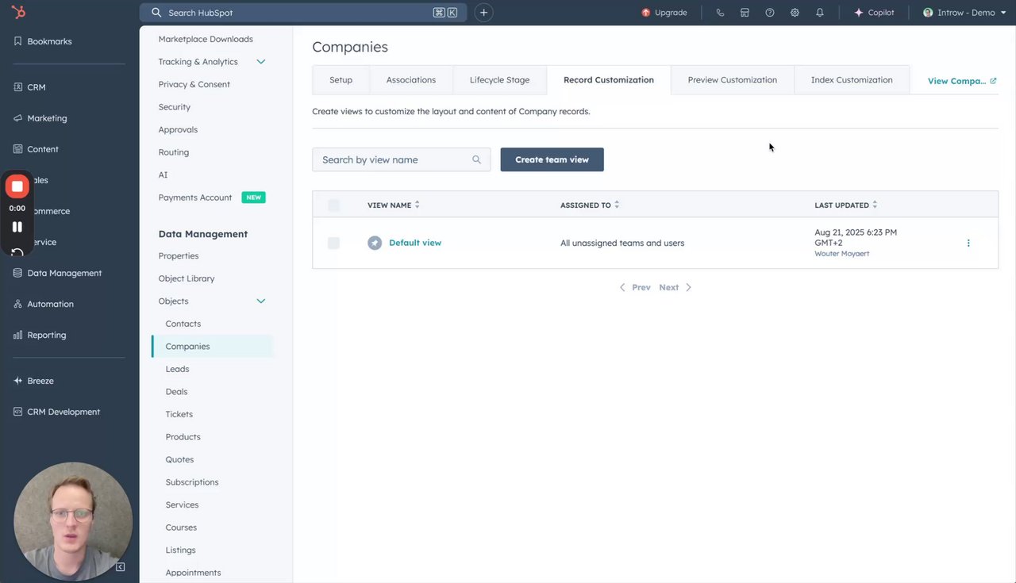Open the Introw - Demo account menu

[x=965, y=13]
